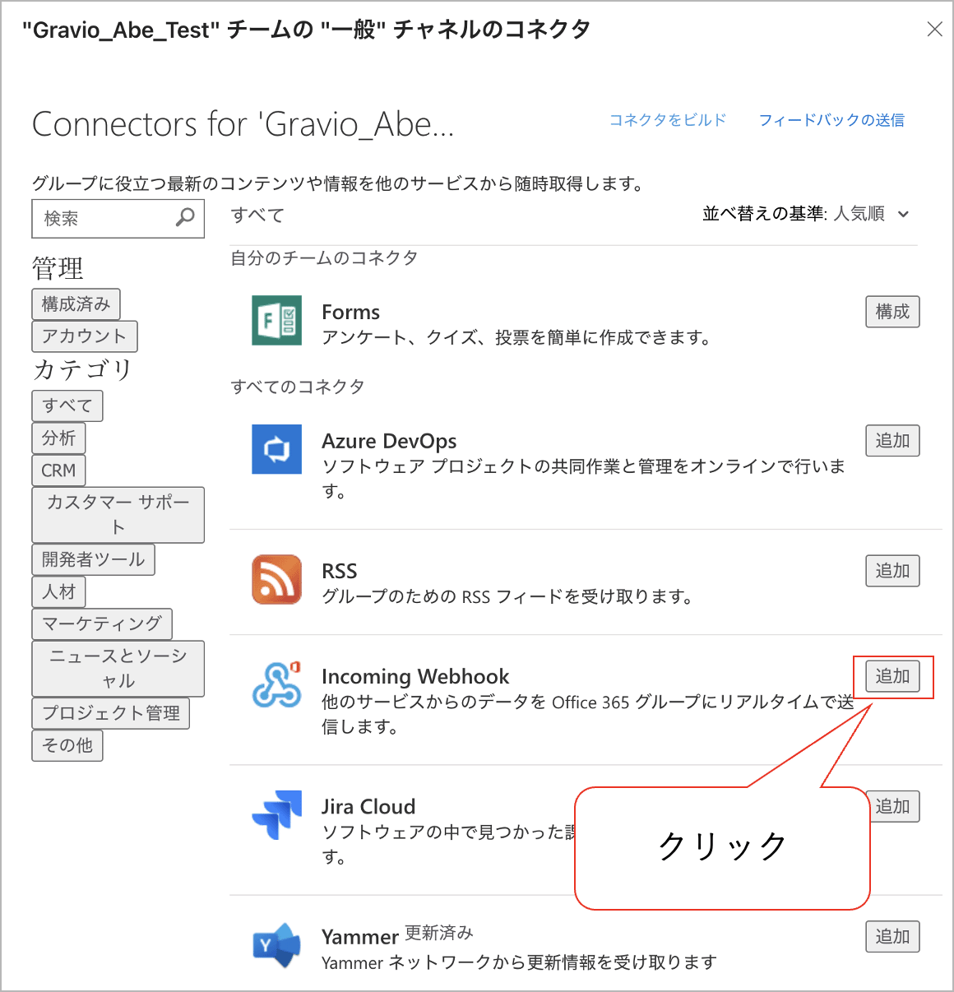Screen dimensions: 954x992
Task: Select the ニュースとソーシャル category
Action: tap(118, 669)
